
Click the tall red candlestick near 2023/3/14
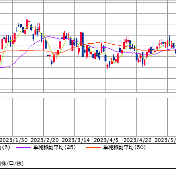(x=81, y=39)
